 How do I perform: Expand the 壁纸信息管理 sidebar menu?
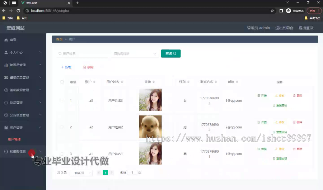(23, 77)
